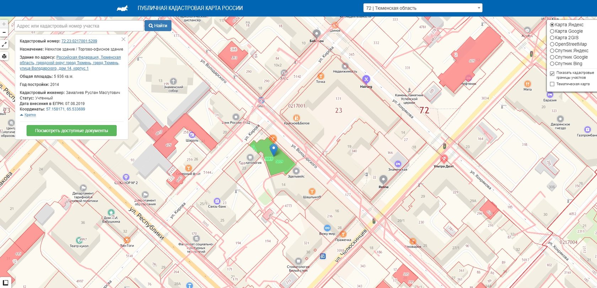The height and width of the screenshot is (288, 597).
Task: Open Ультра Дент red marker
Action: [x=443, y=159]
